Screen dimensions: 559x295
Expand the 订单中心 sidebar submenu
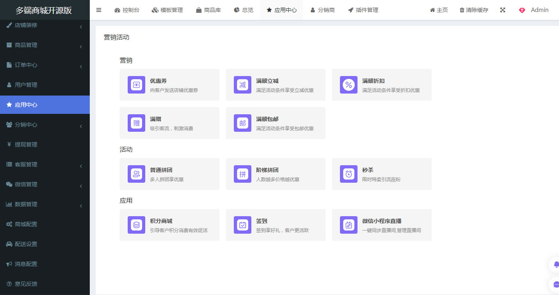point(45,65)
